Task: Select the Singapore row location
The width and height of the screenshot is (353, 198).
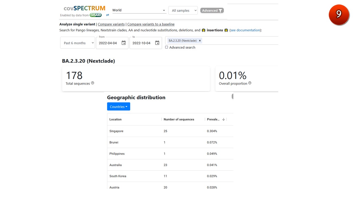Action: [116, 131]
